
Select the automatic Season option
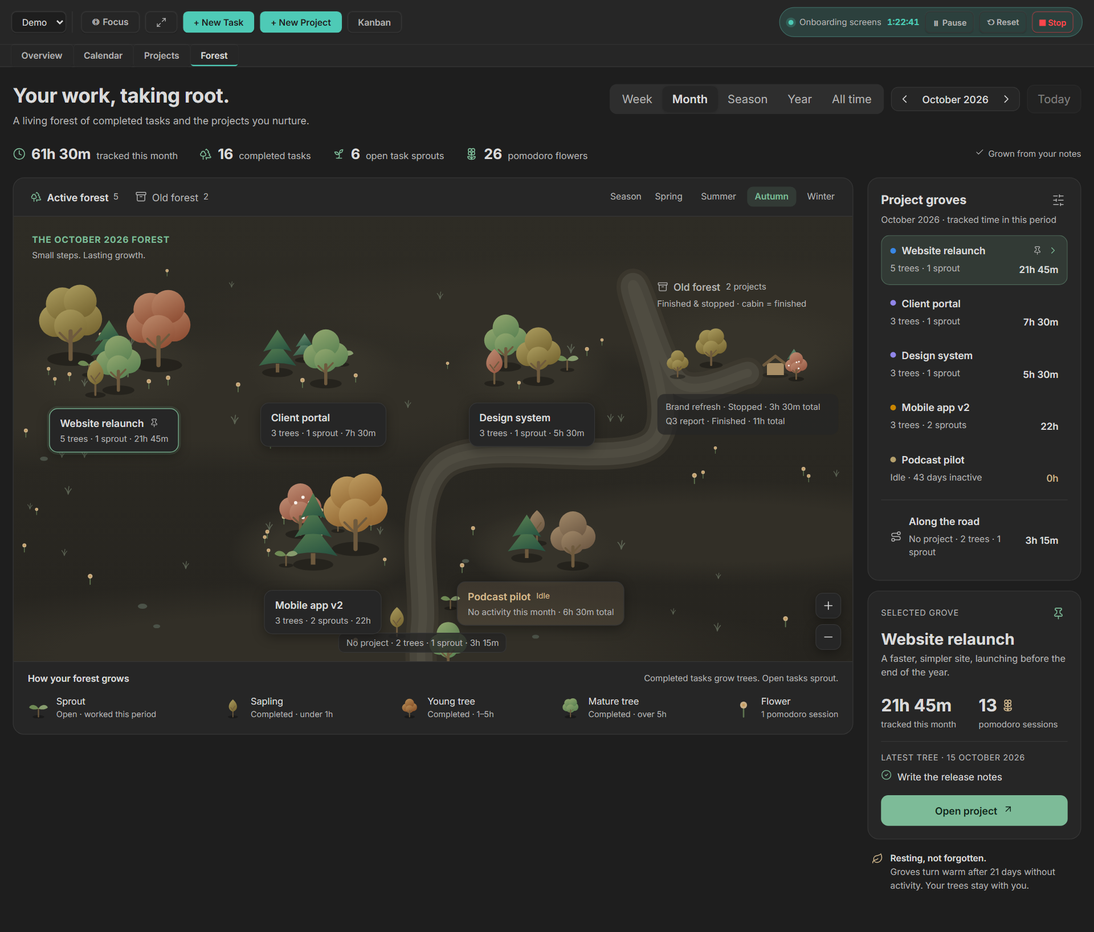point(625,197)
